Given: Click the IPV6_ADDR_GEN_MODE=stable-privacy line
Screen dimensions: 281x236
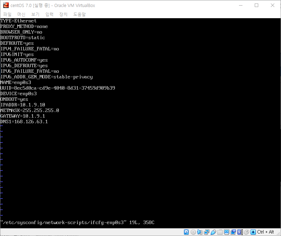Looking at the screenshot, I should (x=46, y=77).
